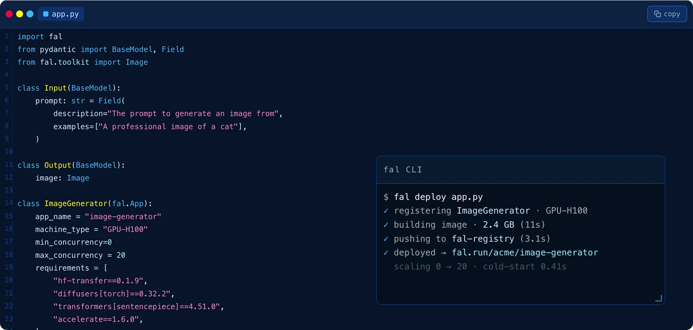693x330 pixels.
Task: Click 'class ImageGenerator(fal.App):' definition
Action: [x=85, y=204]
